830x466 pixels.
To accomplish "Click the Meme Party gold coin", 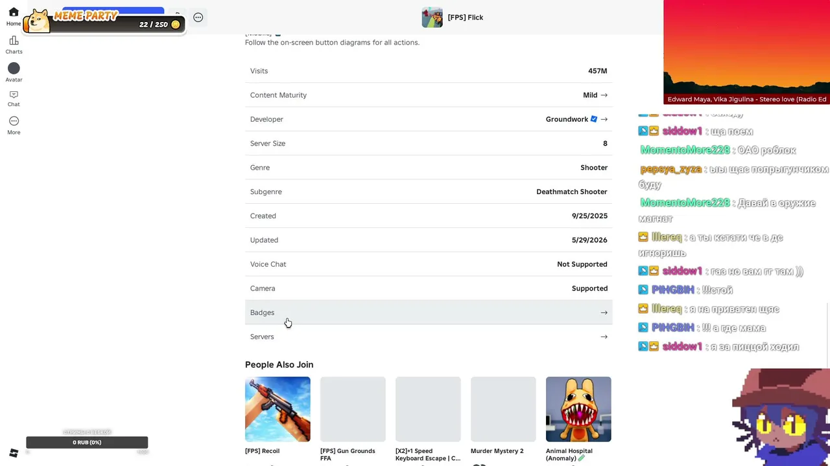I will point(176,25).
